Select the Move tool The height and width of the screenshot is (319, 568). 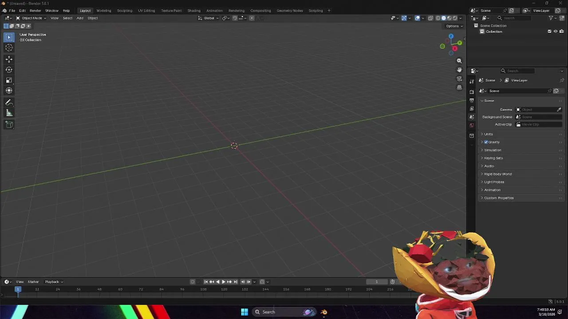(9, 59)
